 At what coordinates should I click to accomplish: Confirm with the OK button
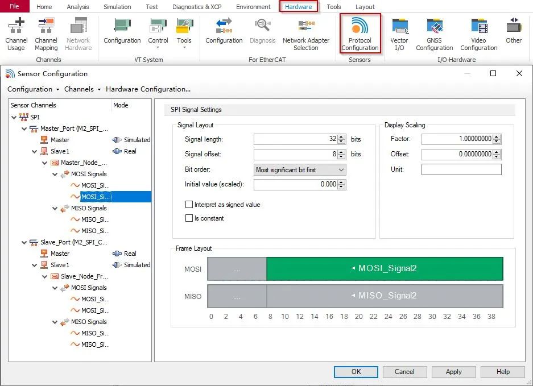pos(356,372)
